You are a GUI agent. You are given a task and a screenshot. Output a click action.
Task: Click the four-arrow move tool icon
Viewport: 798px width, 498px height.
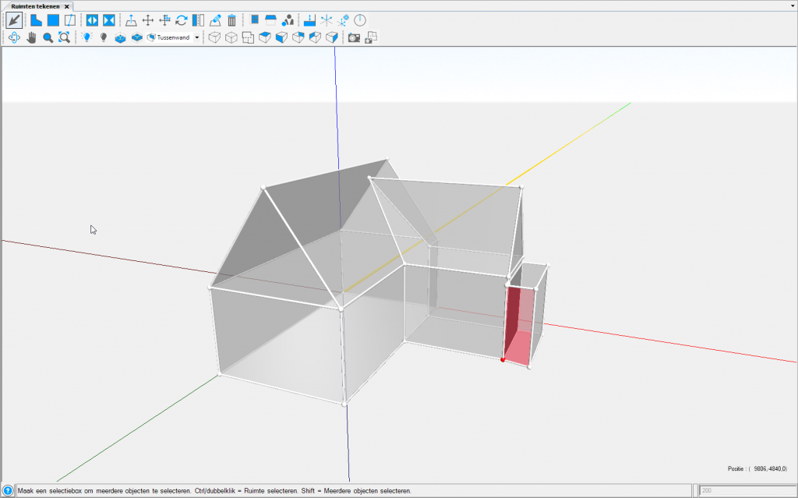pyautogui.click(x=147, y=20)
